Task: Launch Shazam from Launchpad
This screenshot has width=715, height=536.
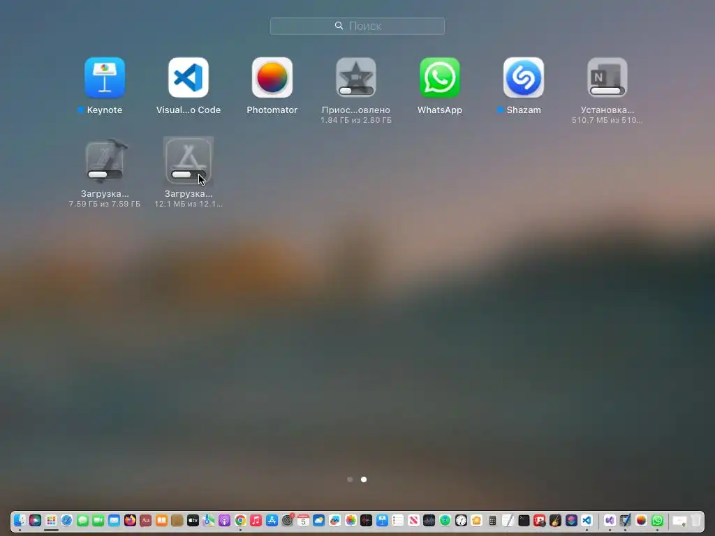Action: point(524,77)
